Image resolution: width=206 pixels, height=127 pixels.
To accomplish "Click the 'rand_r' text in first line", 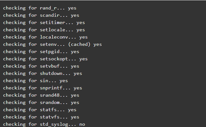I will coord(48,8).
